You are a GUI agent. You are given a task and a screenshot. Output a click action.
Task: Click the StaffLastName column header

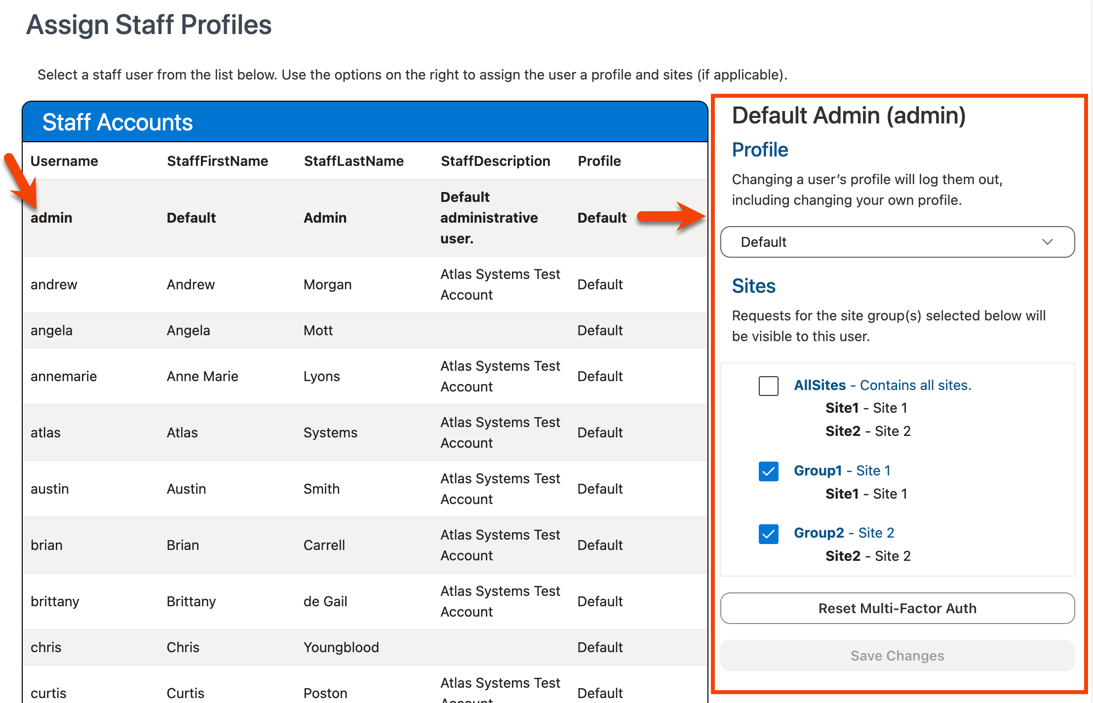coord(353,160)
